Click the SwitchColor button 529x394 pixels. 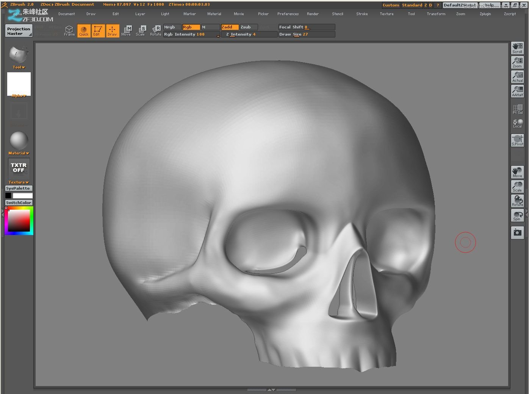18,202
